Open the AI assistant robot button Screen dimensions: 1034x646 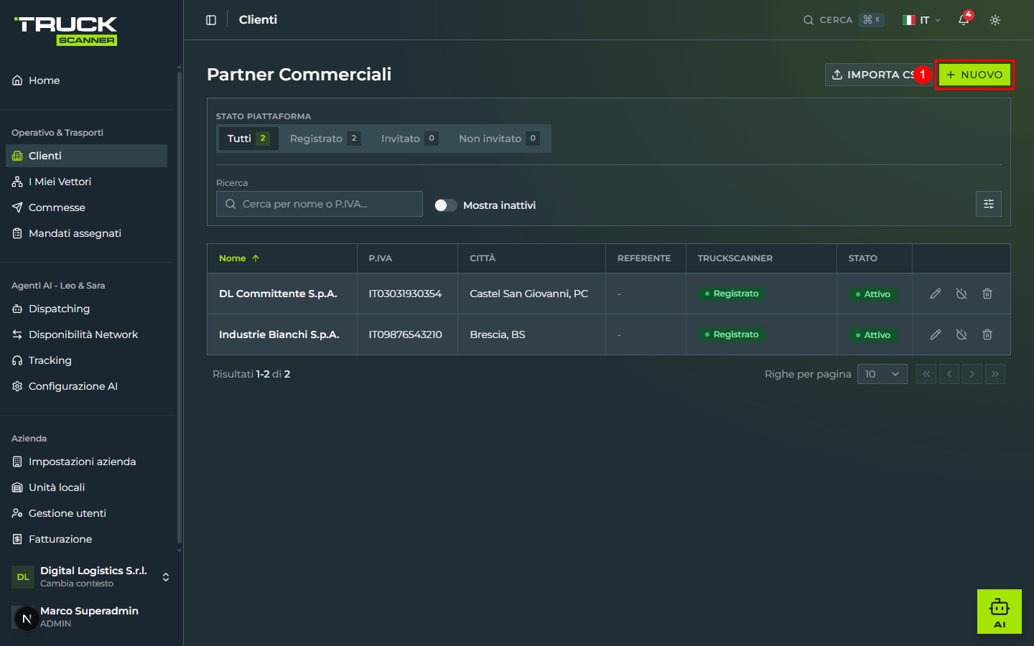[1000, 612]
